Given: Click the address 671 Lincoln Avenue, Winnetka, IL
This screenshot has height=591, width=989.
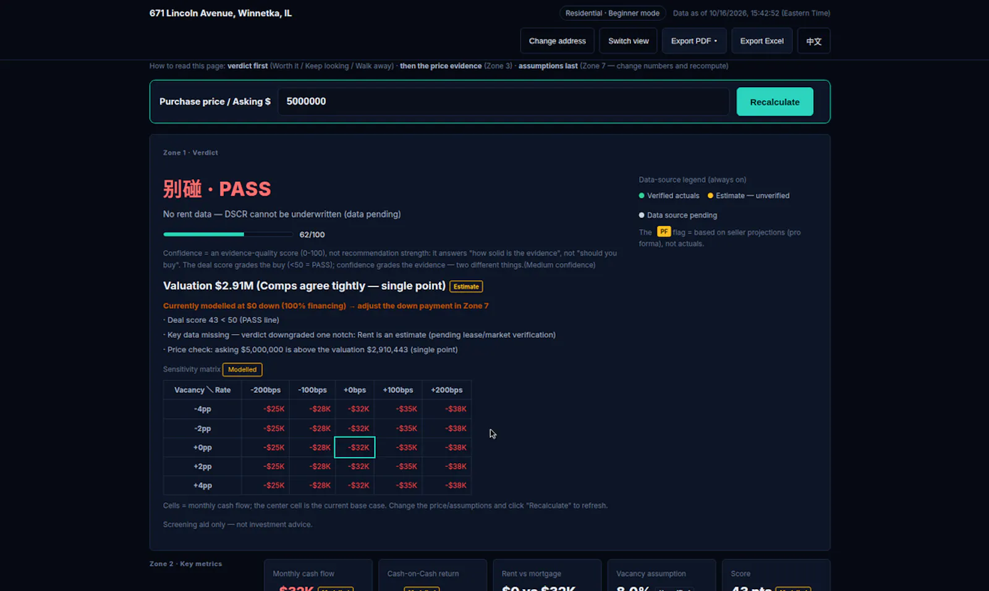Looking at the screenshot, I should 221,13.
